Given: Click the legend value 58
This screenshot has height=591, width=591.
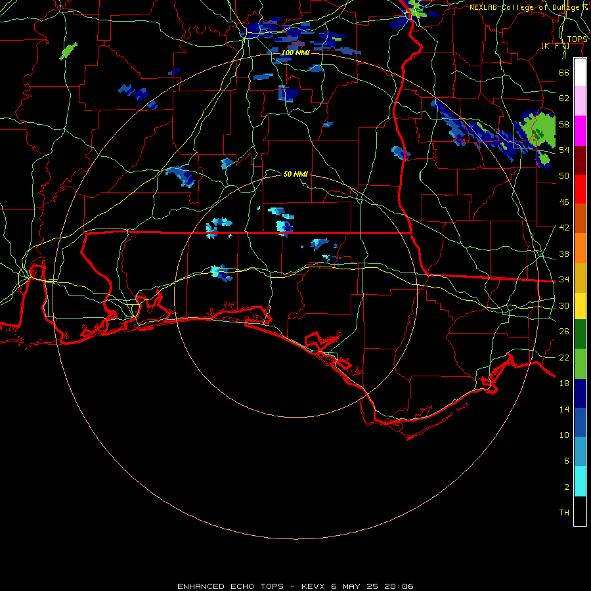Looking at the screenshot, I should coord(564,124).
